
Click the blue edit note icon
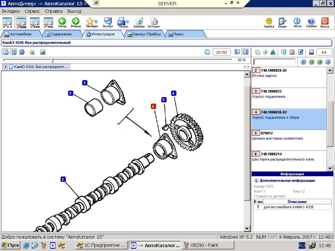300,52
